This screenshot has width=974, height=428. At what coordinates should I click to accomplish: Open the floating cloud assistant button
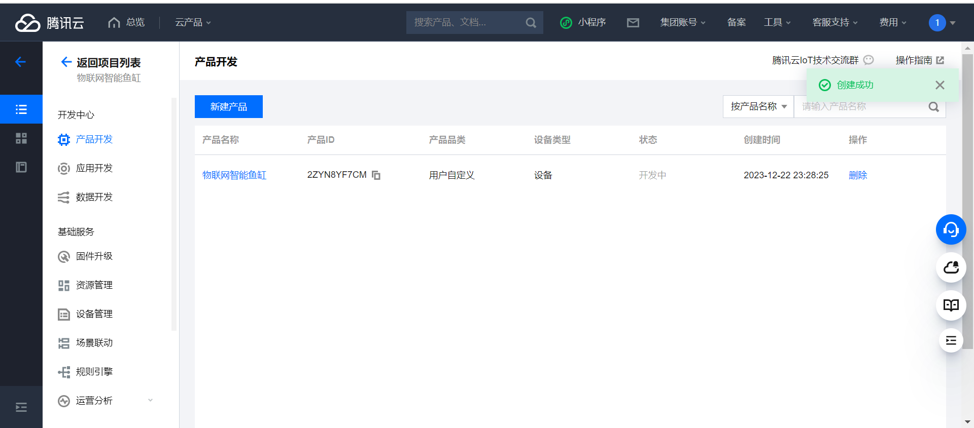(x=951, y=267)
